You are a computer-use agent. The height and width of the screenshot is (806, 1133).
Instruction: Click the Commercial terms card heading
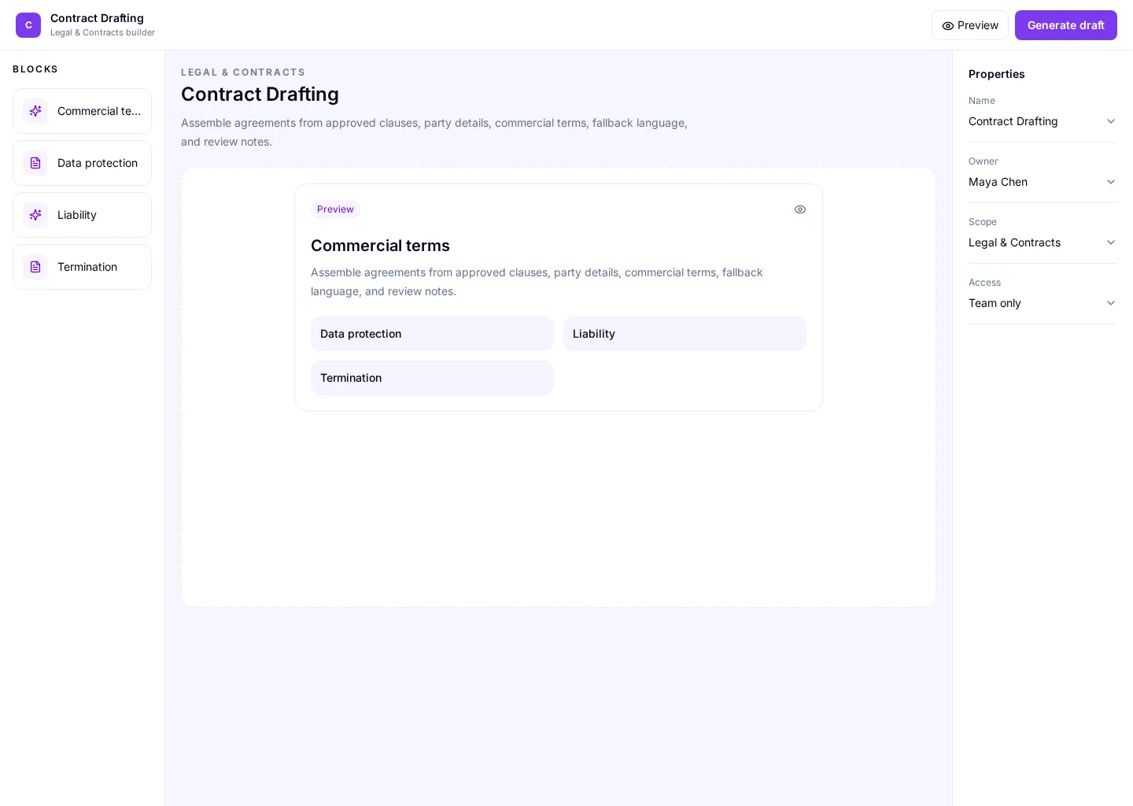pyautogui.click(x=380, y=246)
